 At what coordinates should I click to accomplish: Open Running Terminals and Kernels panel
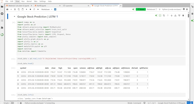[x=2, y=14]
